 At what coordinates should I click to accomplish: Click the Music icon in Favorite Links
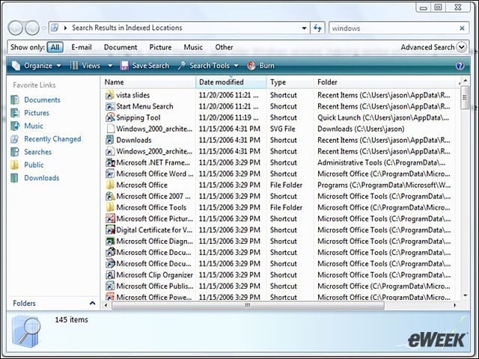(x=15, y=126)
